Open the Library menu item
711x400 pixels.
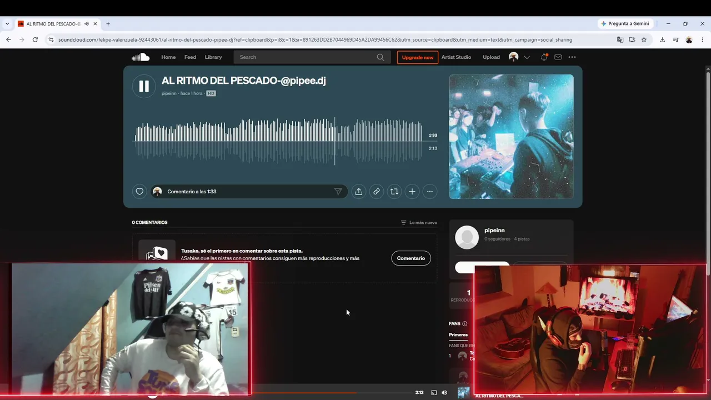tap(213, 57)
